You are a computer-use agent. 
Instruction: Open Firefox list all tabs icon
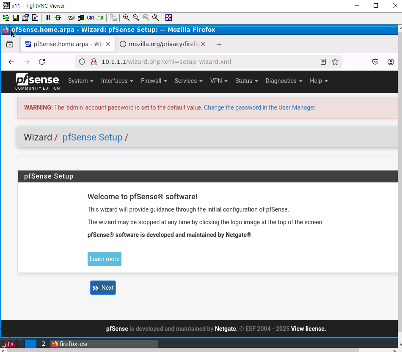[x=10, y=44]
